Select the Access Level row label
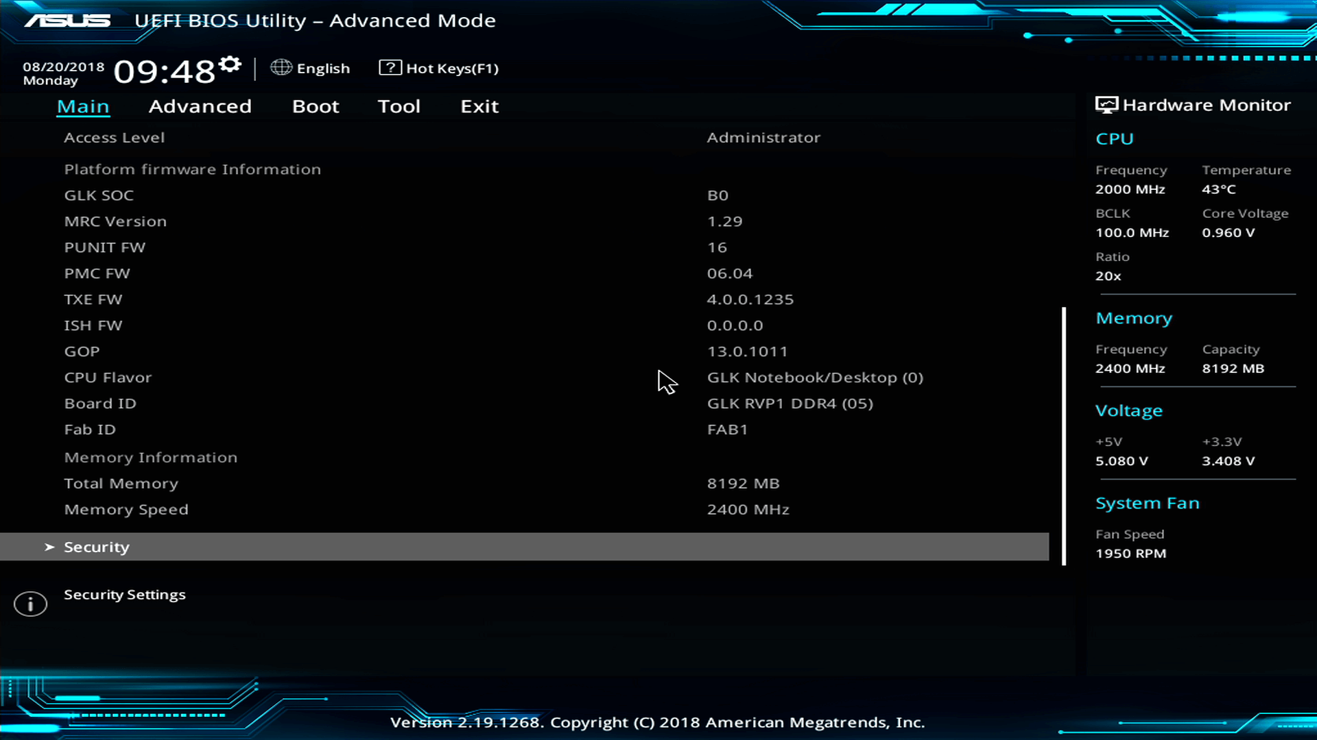This screenshot has height=740, width=1317. coord(115,137)
